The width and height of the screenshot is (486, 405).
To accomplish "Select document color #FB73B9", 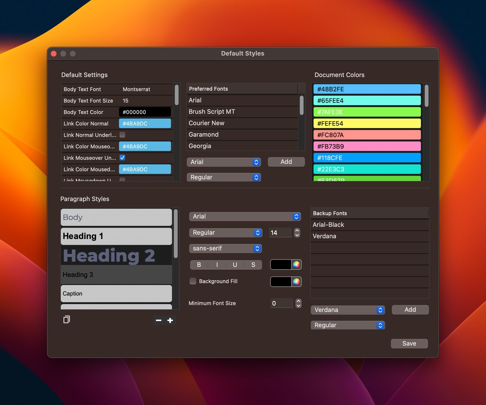I will (367, 146).
